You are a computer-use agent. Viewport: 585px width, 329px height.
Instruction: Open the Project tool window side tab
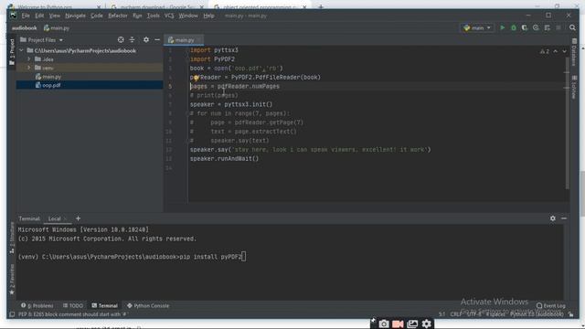(12, 52)
